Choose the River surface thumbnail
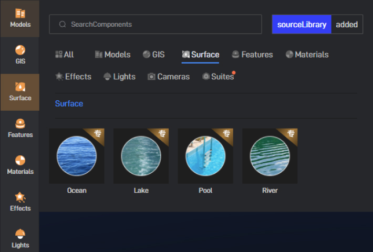This screenshot has height=252, width=373. click(x=270, y=156)
